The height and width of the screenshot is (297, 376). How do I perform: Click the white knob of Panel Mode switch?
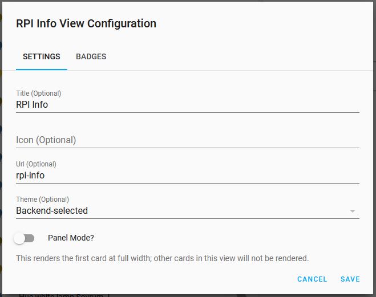[19, 238]
